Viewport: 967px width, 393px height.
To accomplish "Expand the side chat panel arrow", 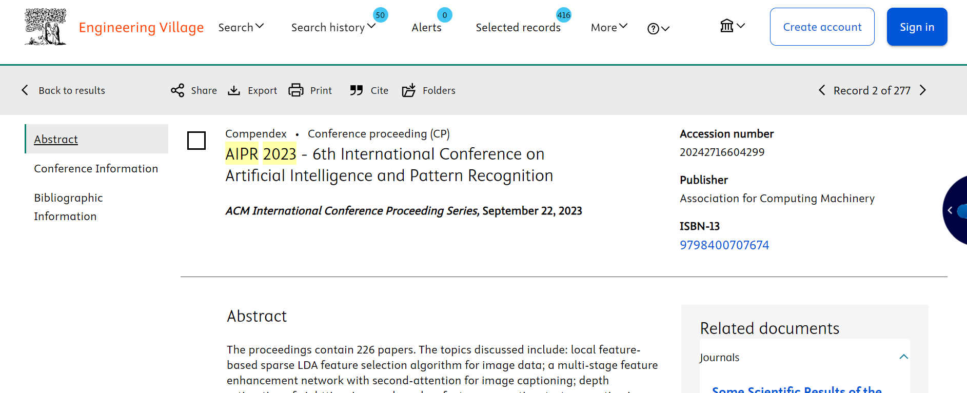I will (950, 210).
